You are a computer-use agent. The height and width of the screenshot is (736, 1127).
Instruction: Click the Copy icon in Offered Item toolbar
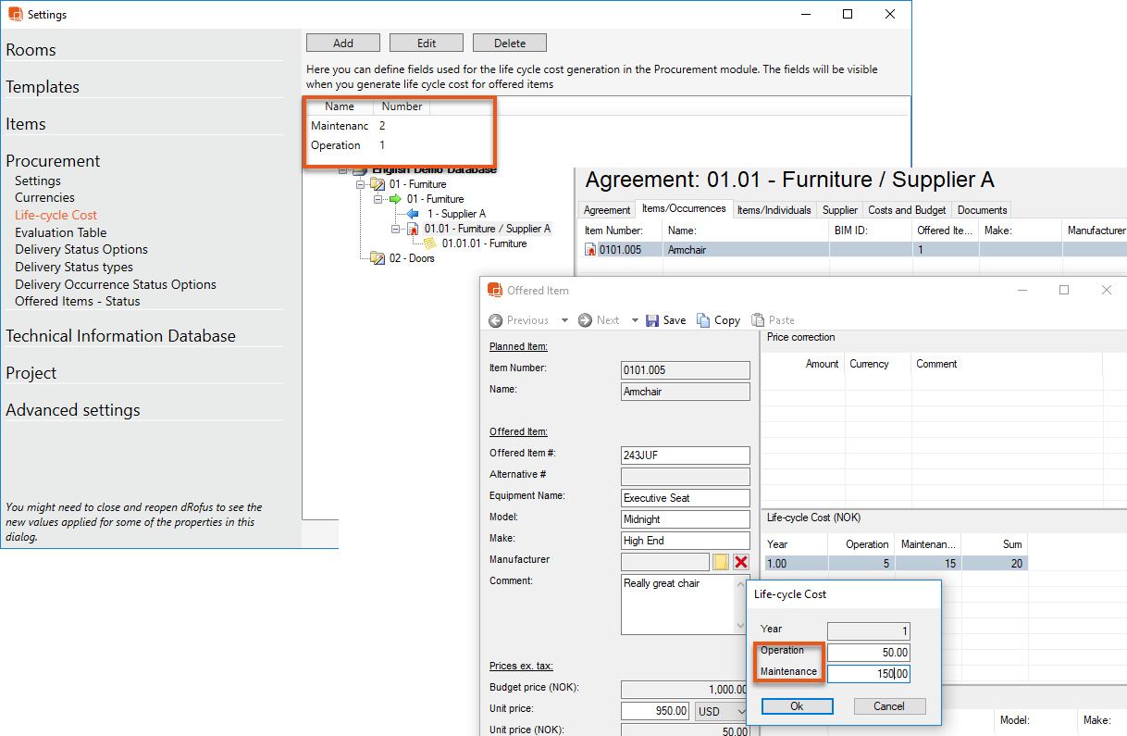(703, 320)
